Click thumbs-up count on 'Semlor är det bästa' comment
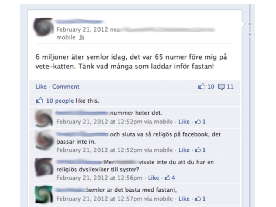 click(x=200, y=199)
